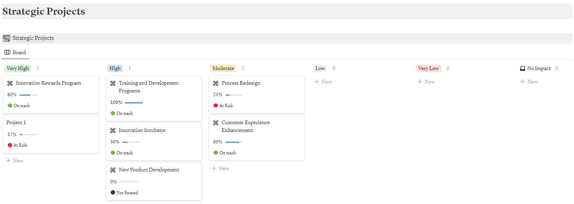Click the Very High group label

[x=18, y=68]
